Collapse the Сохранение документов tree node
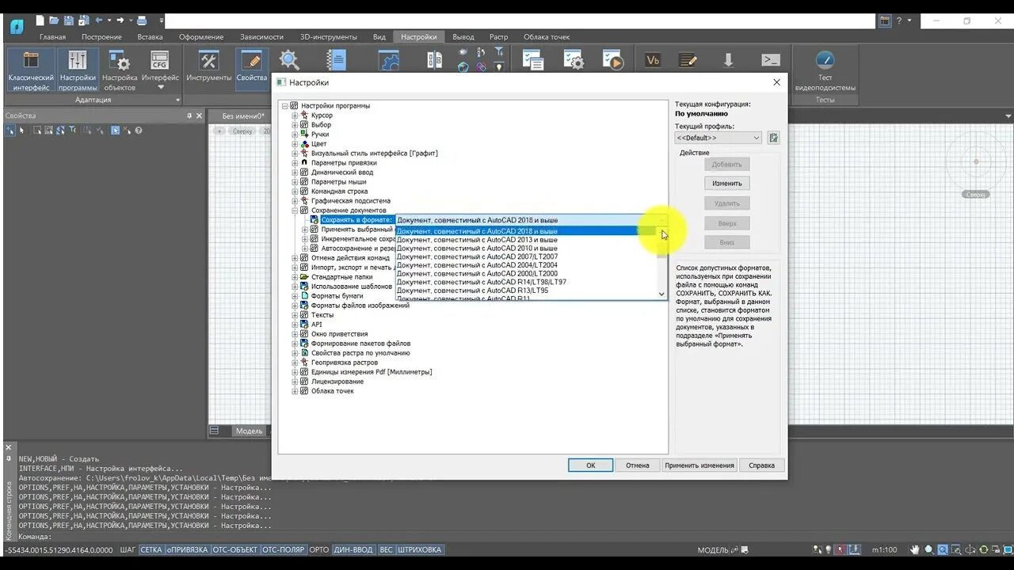 [295, 211]
